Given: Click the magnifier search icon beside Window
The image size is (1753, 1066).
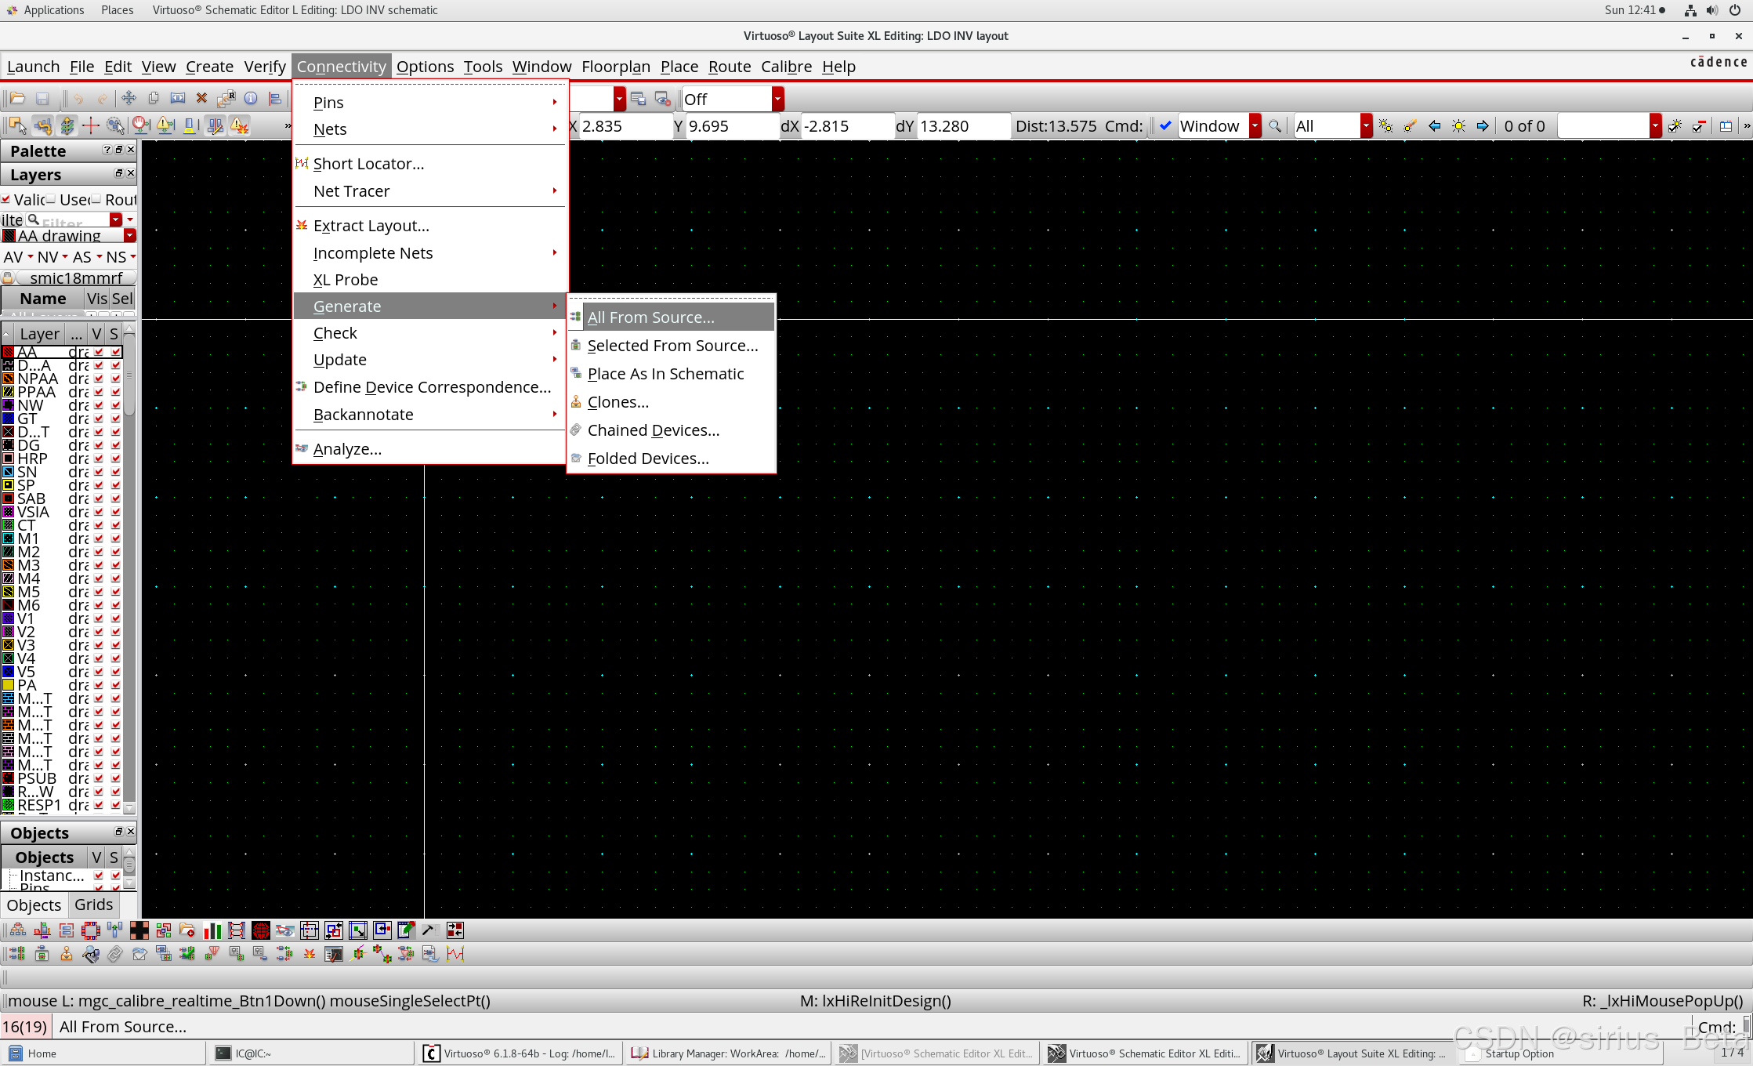Looking at the screenshot, I should pos(1275,126).
